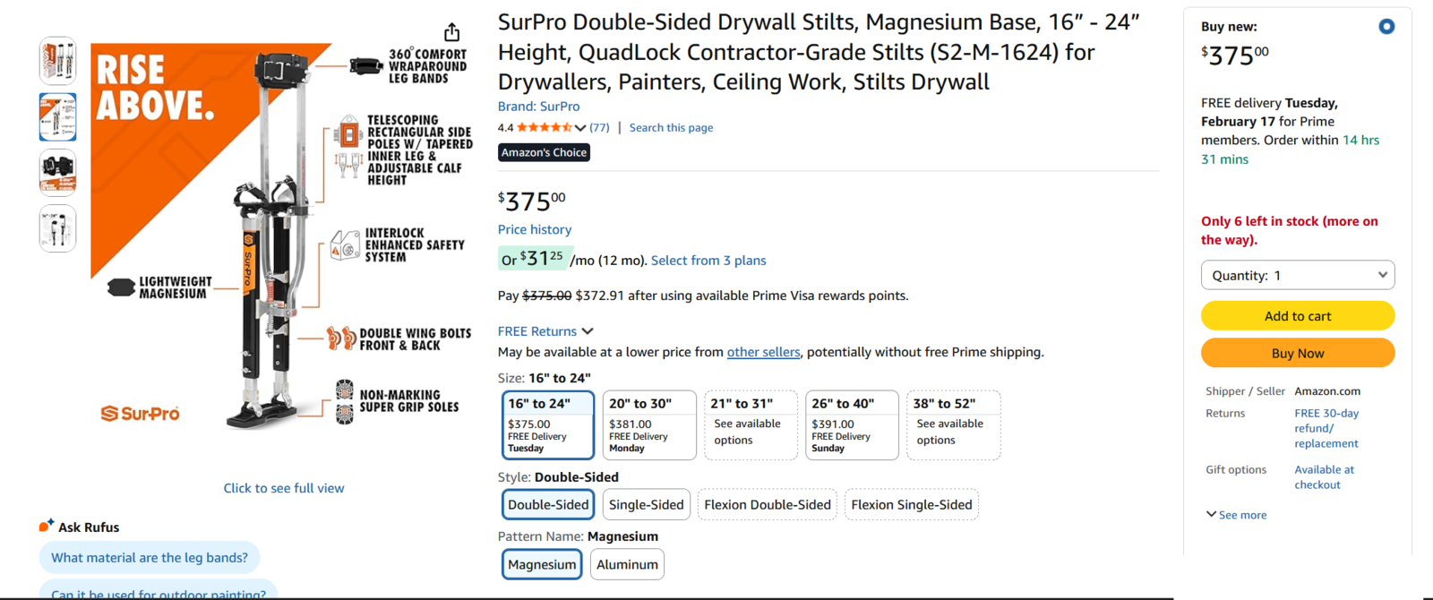Image resolution: width=1433 pixels, height=600 pixels.
Task: Open the rating breakdown arrow
Action: pos(580,128)
